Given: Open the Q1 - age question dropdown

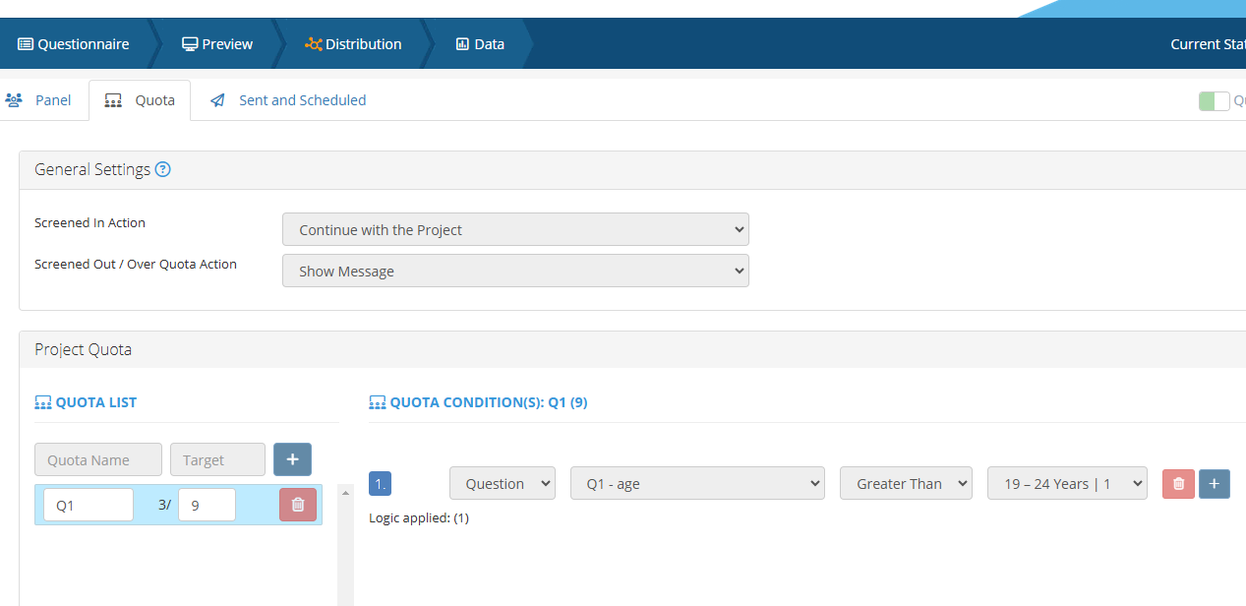Looking at the screenshot, I should (x=697, y=484).
